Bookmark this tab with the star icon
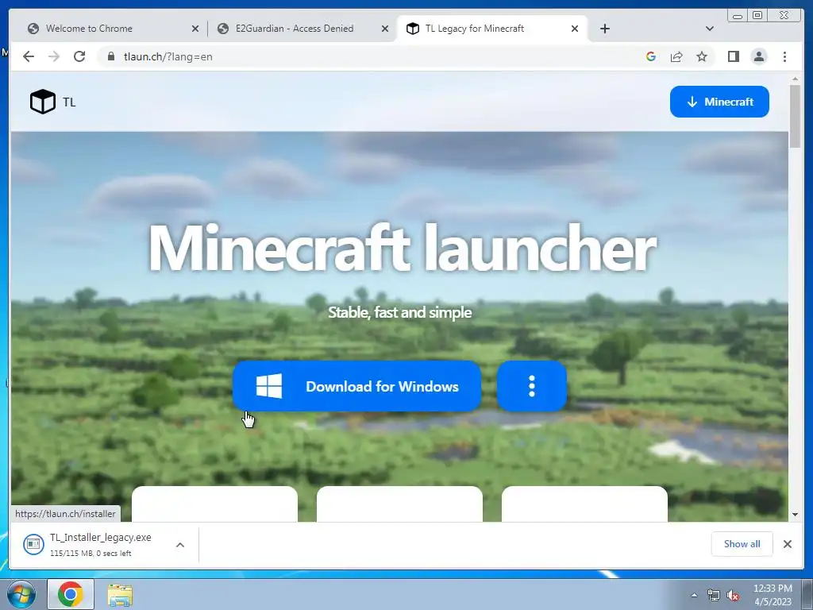The image size is (813, 610). coord(702,56)
